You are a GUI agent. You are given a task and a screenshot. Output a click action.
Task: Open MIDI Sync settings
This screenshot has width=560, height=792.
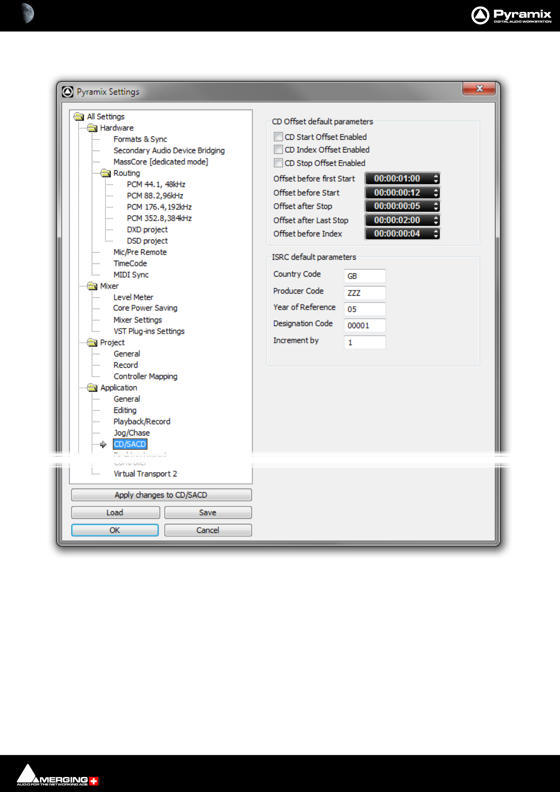pos(131,275)
